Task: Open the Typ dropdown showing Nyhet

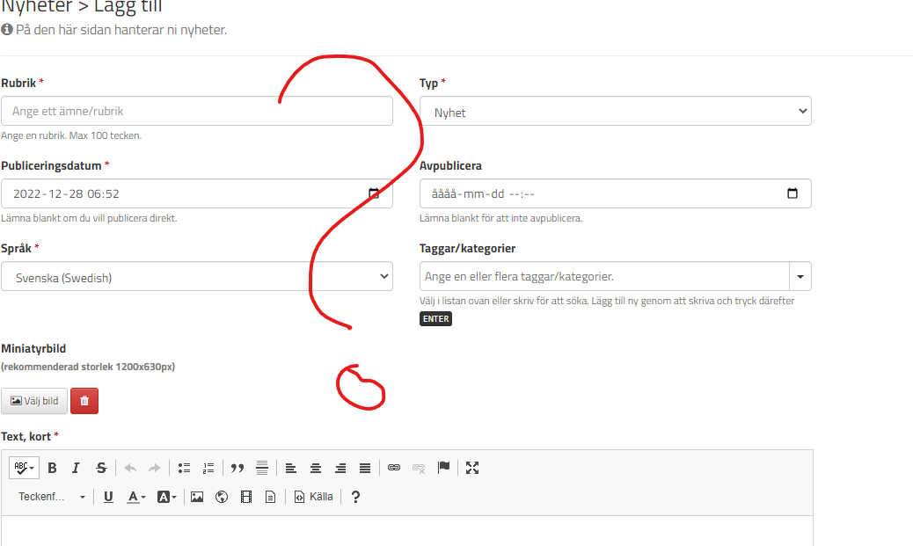Action: (x=615, y=112)
